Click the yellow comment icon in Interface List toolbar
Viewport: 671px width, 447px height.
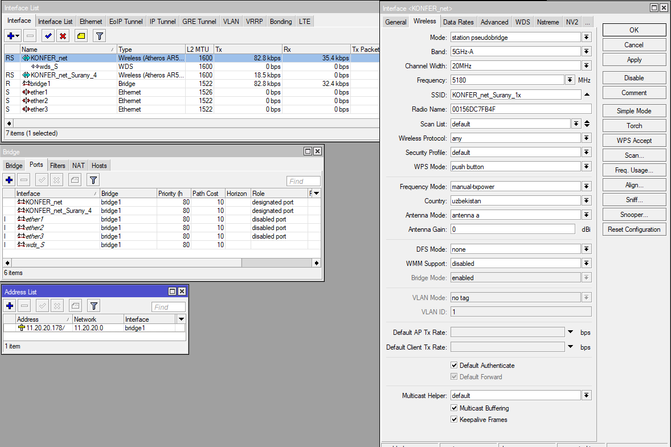coord(81,36)
